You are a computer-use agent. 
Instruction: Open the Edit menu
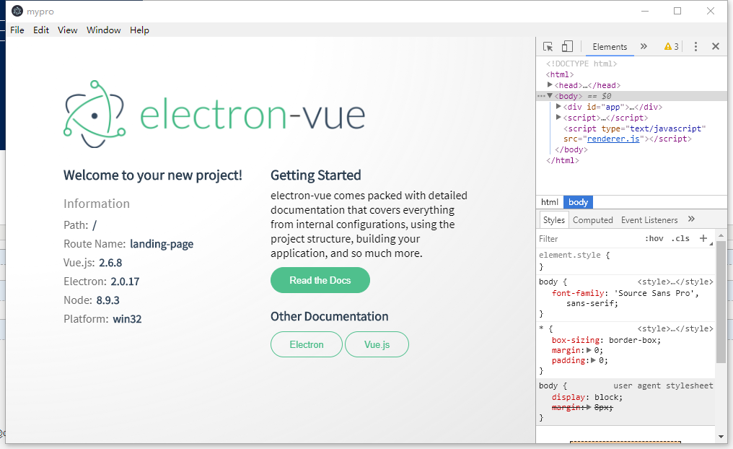click(40, 30)
